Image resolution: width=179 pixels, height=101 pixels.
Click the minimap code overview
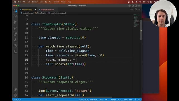coord(136,20)
